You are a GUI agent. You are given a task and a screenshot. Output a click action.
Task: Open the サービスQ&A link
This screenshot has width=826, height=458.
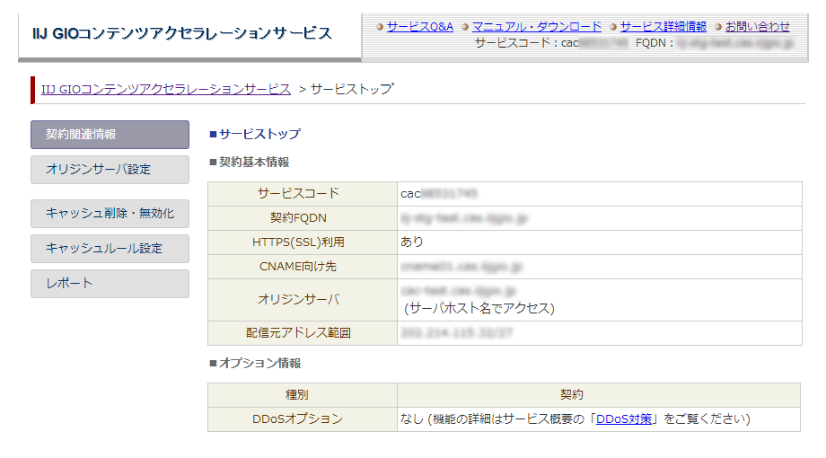click(419, 26)
